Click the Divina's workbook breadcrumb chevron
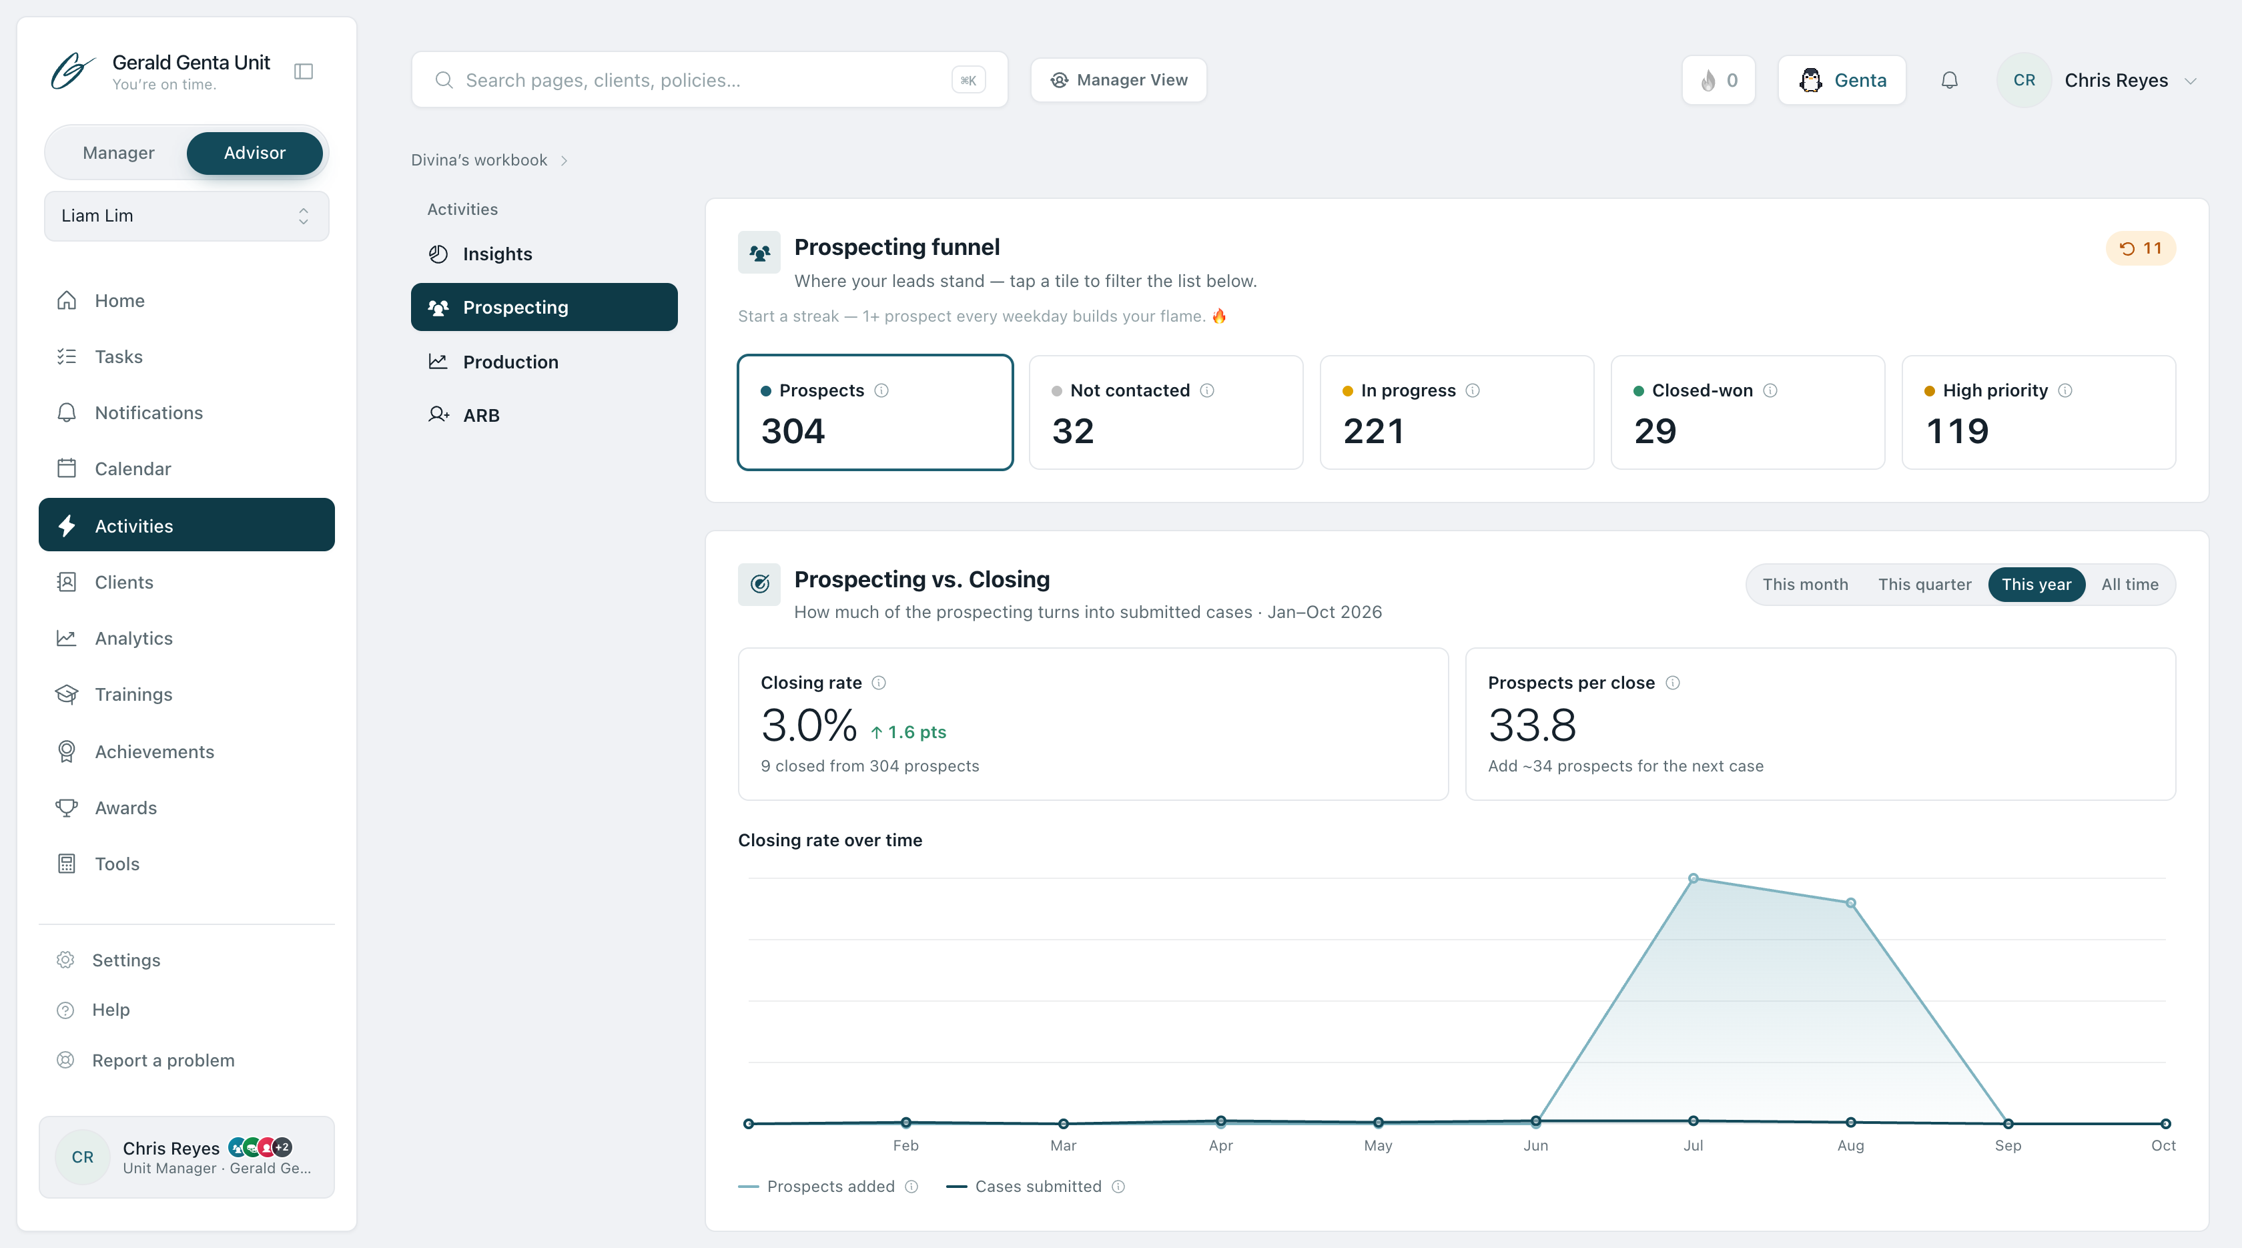 (564, 160)
